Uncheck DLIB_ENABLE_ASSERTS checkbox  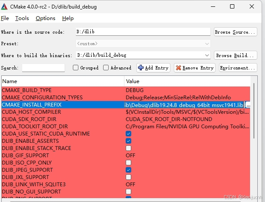click(x=128, y=141)
